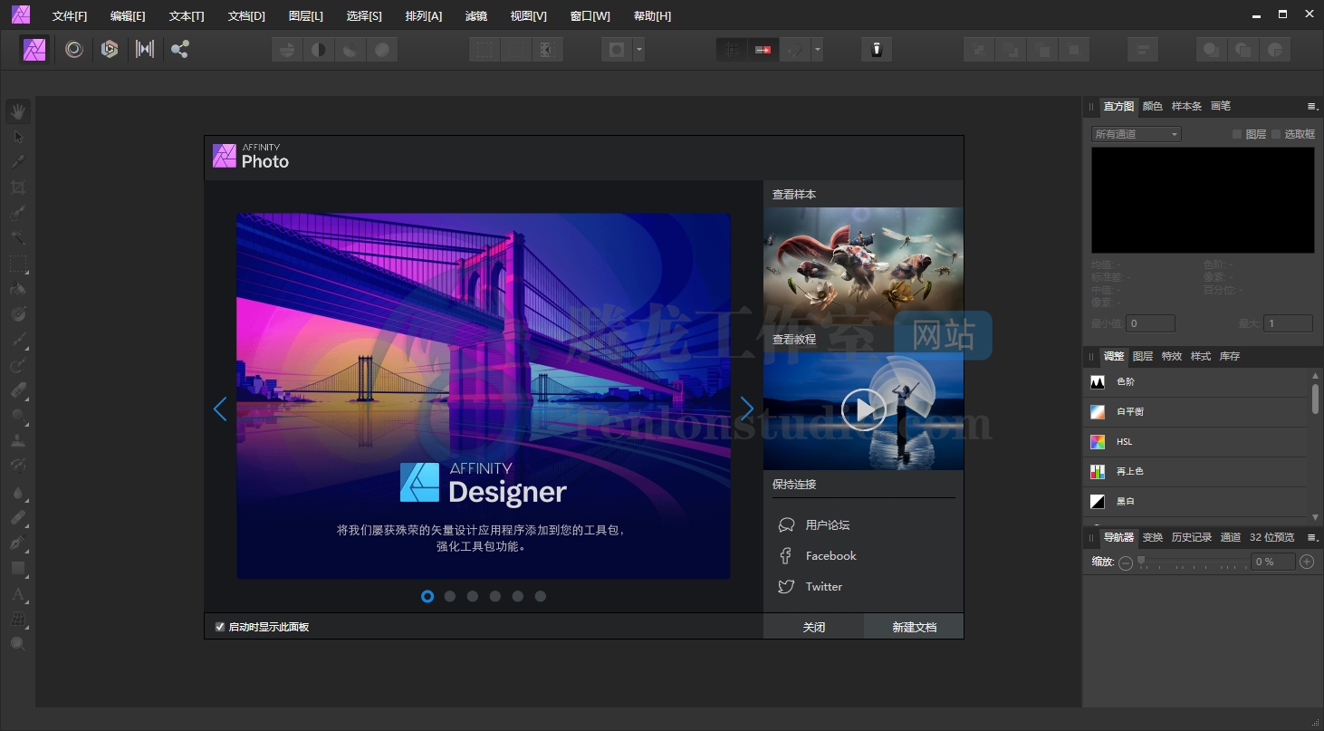Select the Rectangular Marquee tool
Viewport: 1324px width, 731px height.
[x=18, y=264]
